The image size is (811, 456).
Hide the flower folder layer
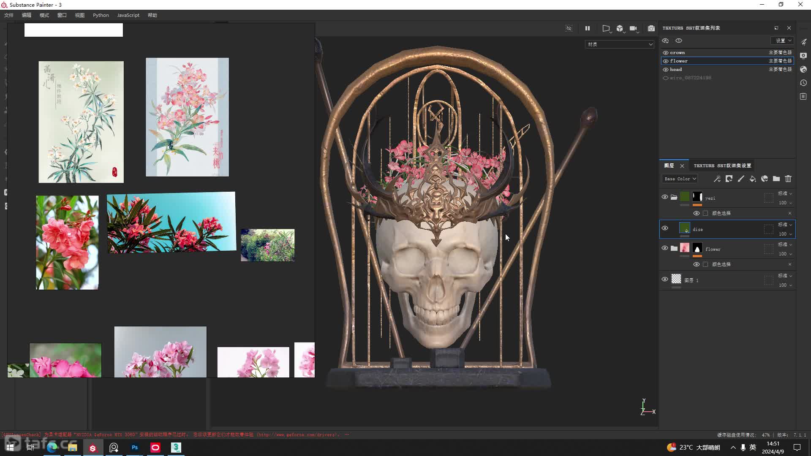pos(665,248)
